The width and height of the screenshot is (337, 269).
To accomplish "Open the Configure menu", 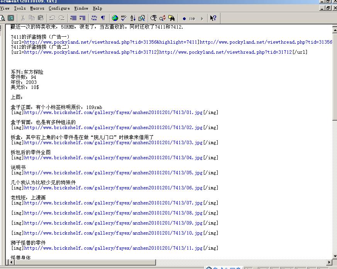I will (x=59, y=9).
